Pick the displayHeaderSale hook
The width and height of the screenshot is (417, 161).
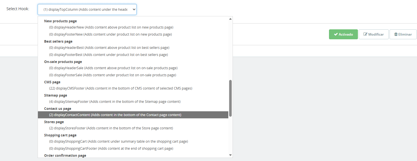coord(113,68)
